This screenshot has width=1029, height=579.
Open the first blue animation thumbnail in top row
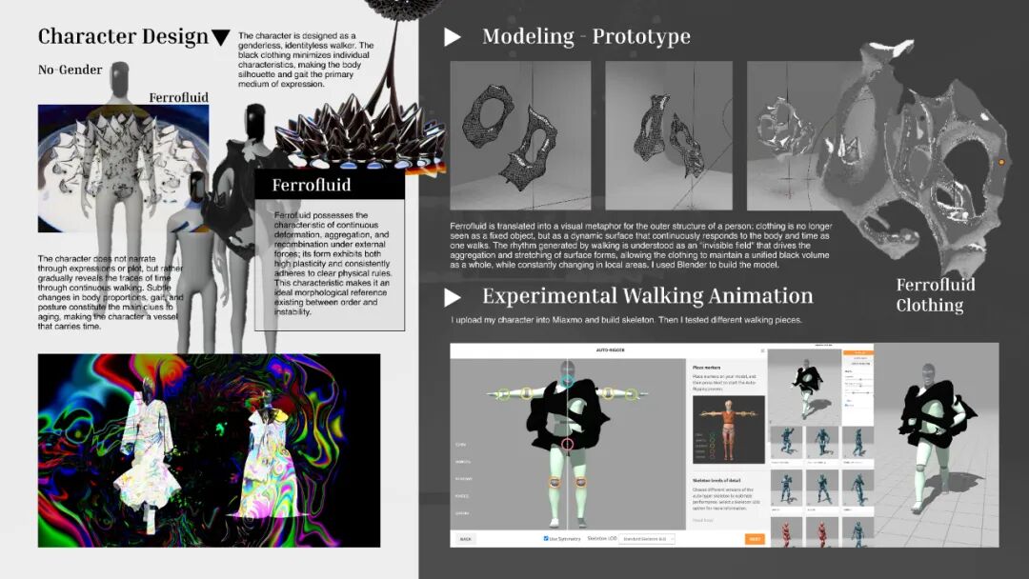tap(786, 445)
